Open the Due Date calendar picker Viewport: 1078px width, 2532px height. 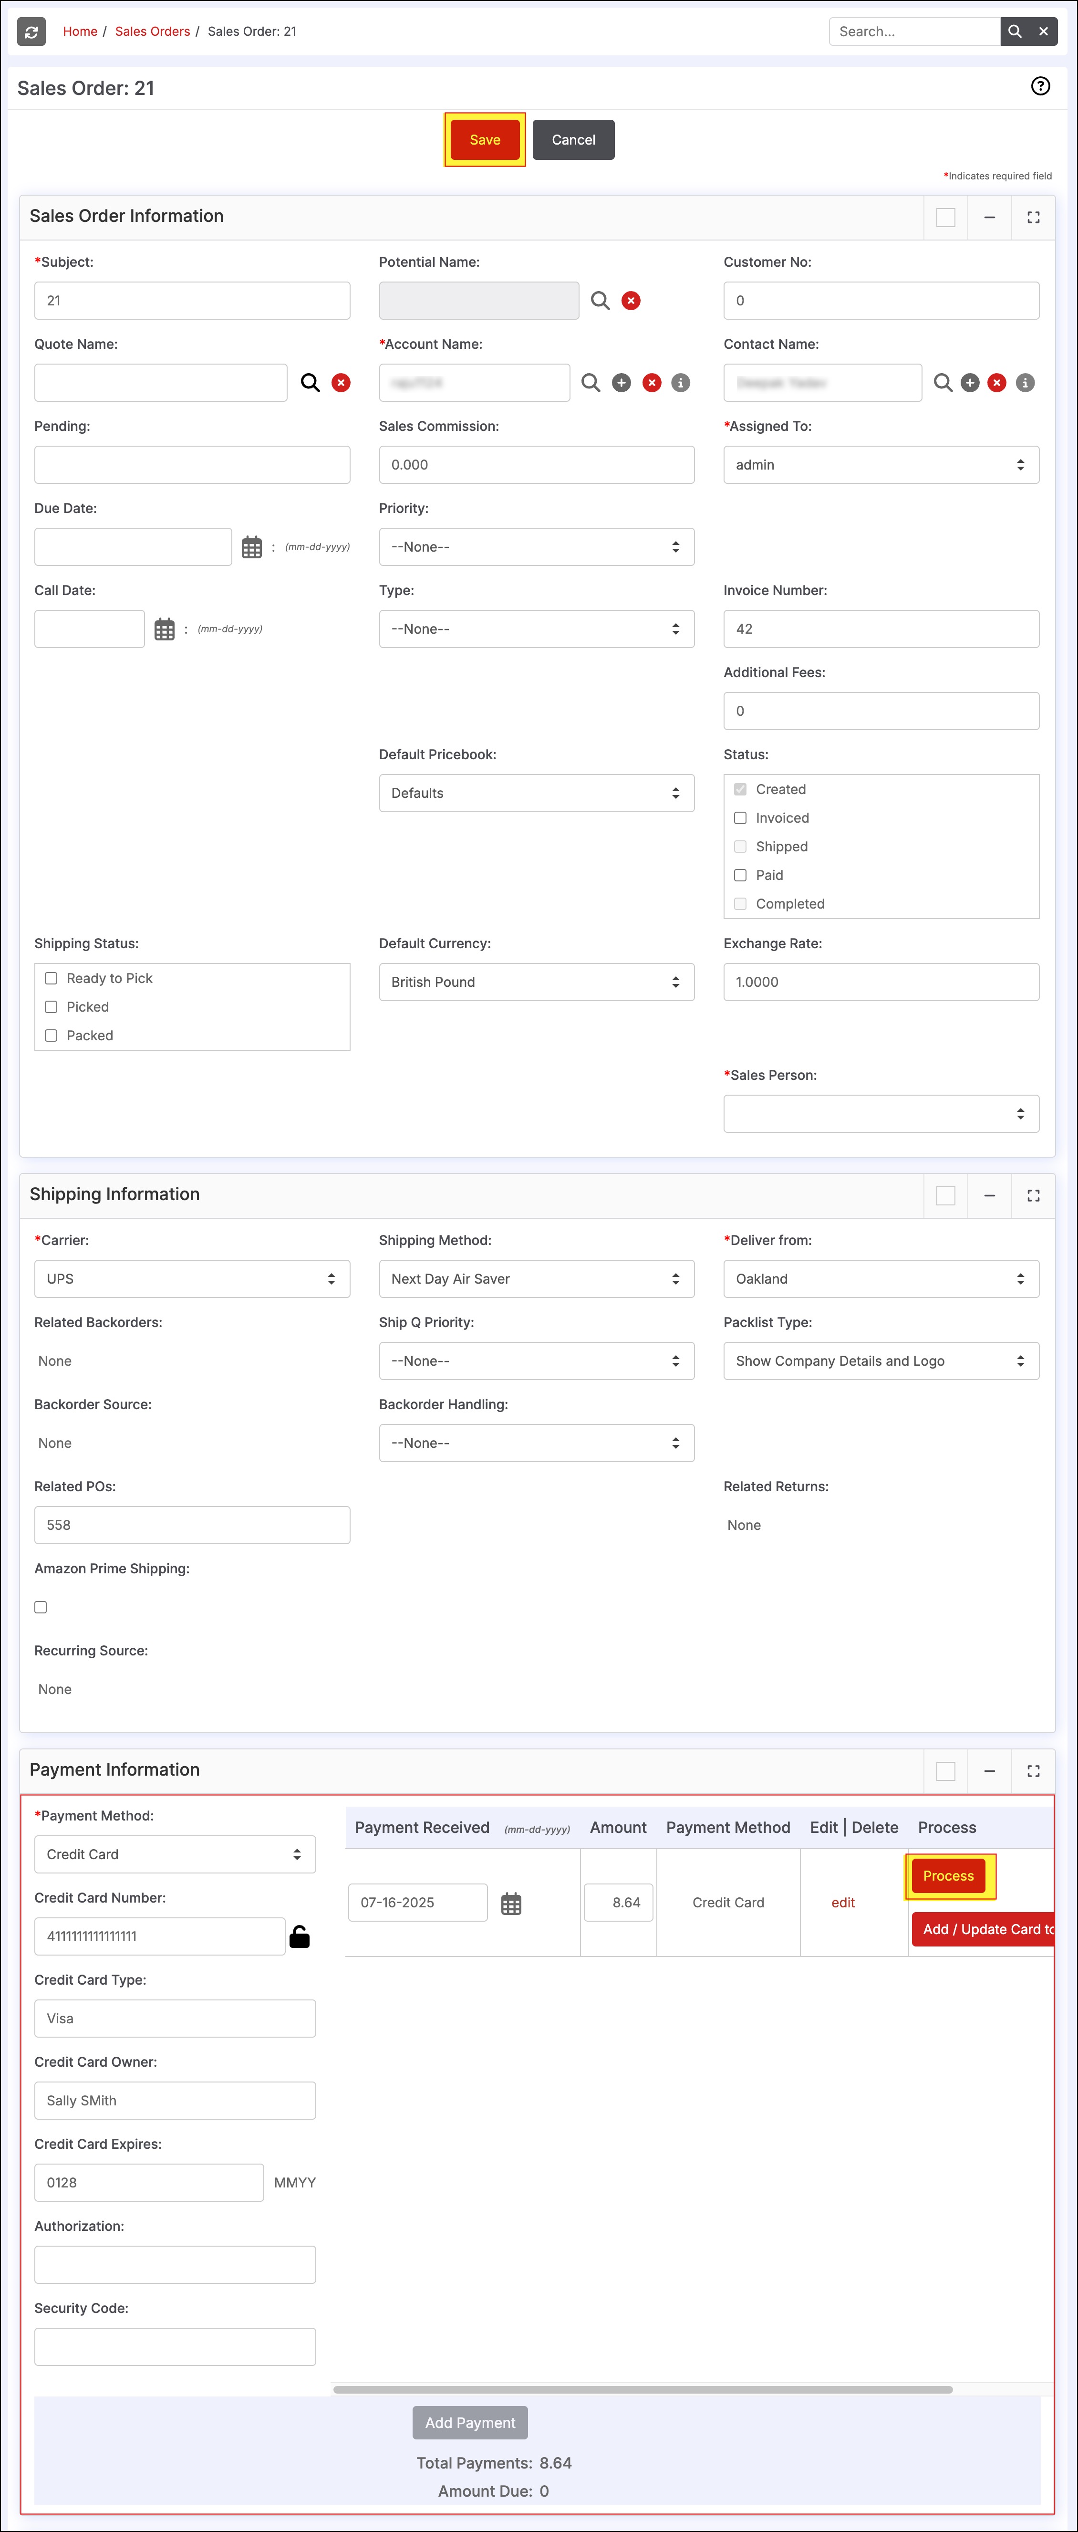click(x=251, y=547)
